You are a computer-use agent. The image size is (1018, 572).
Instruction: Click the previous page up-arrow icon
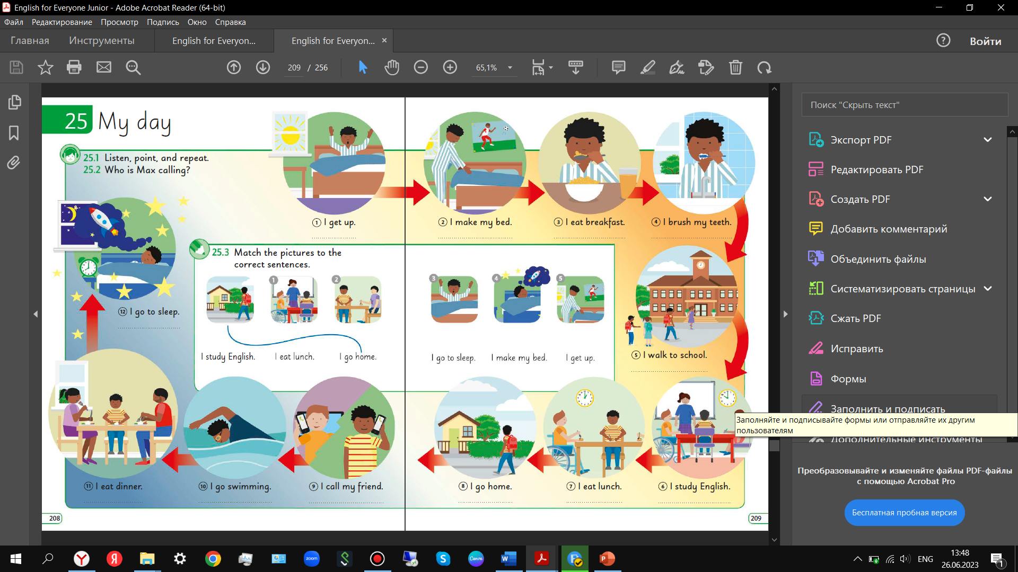(234, 67)
